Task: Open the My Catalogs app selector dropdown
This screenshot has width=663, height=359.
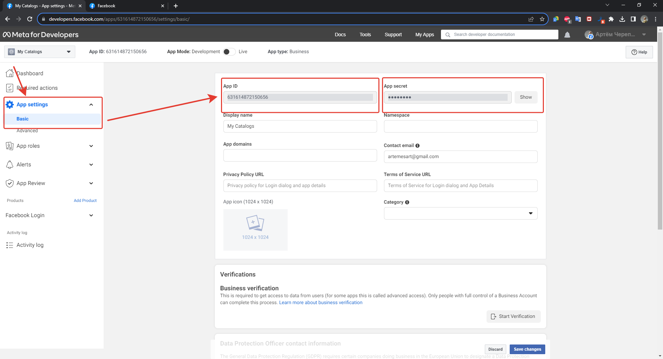Action: tap(40, 52)
